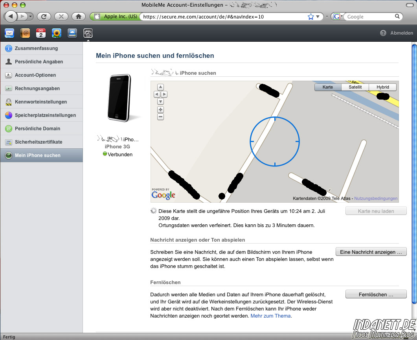
Task: Open Speicherplatzeinstellungen in sidebar
Action: click(42, 115)
